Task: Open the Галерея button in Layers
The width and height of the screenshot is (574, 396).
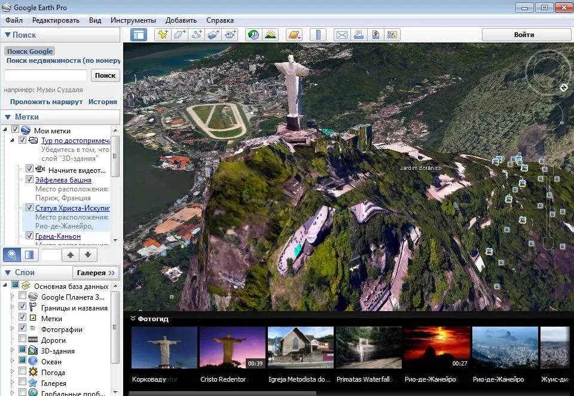Action: (96, 273)
